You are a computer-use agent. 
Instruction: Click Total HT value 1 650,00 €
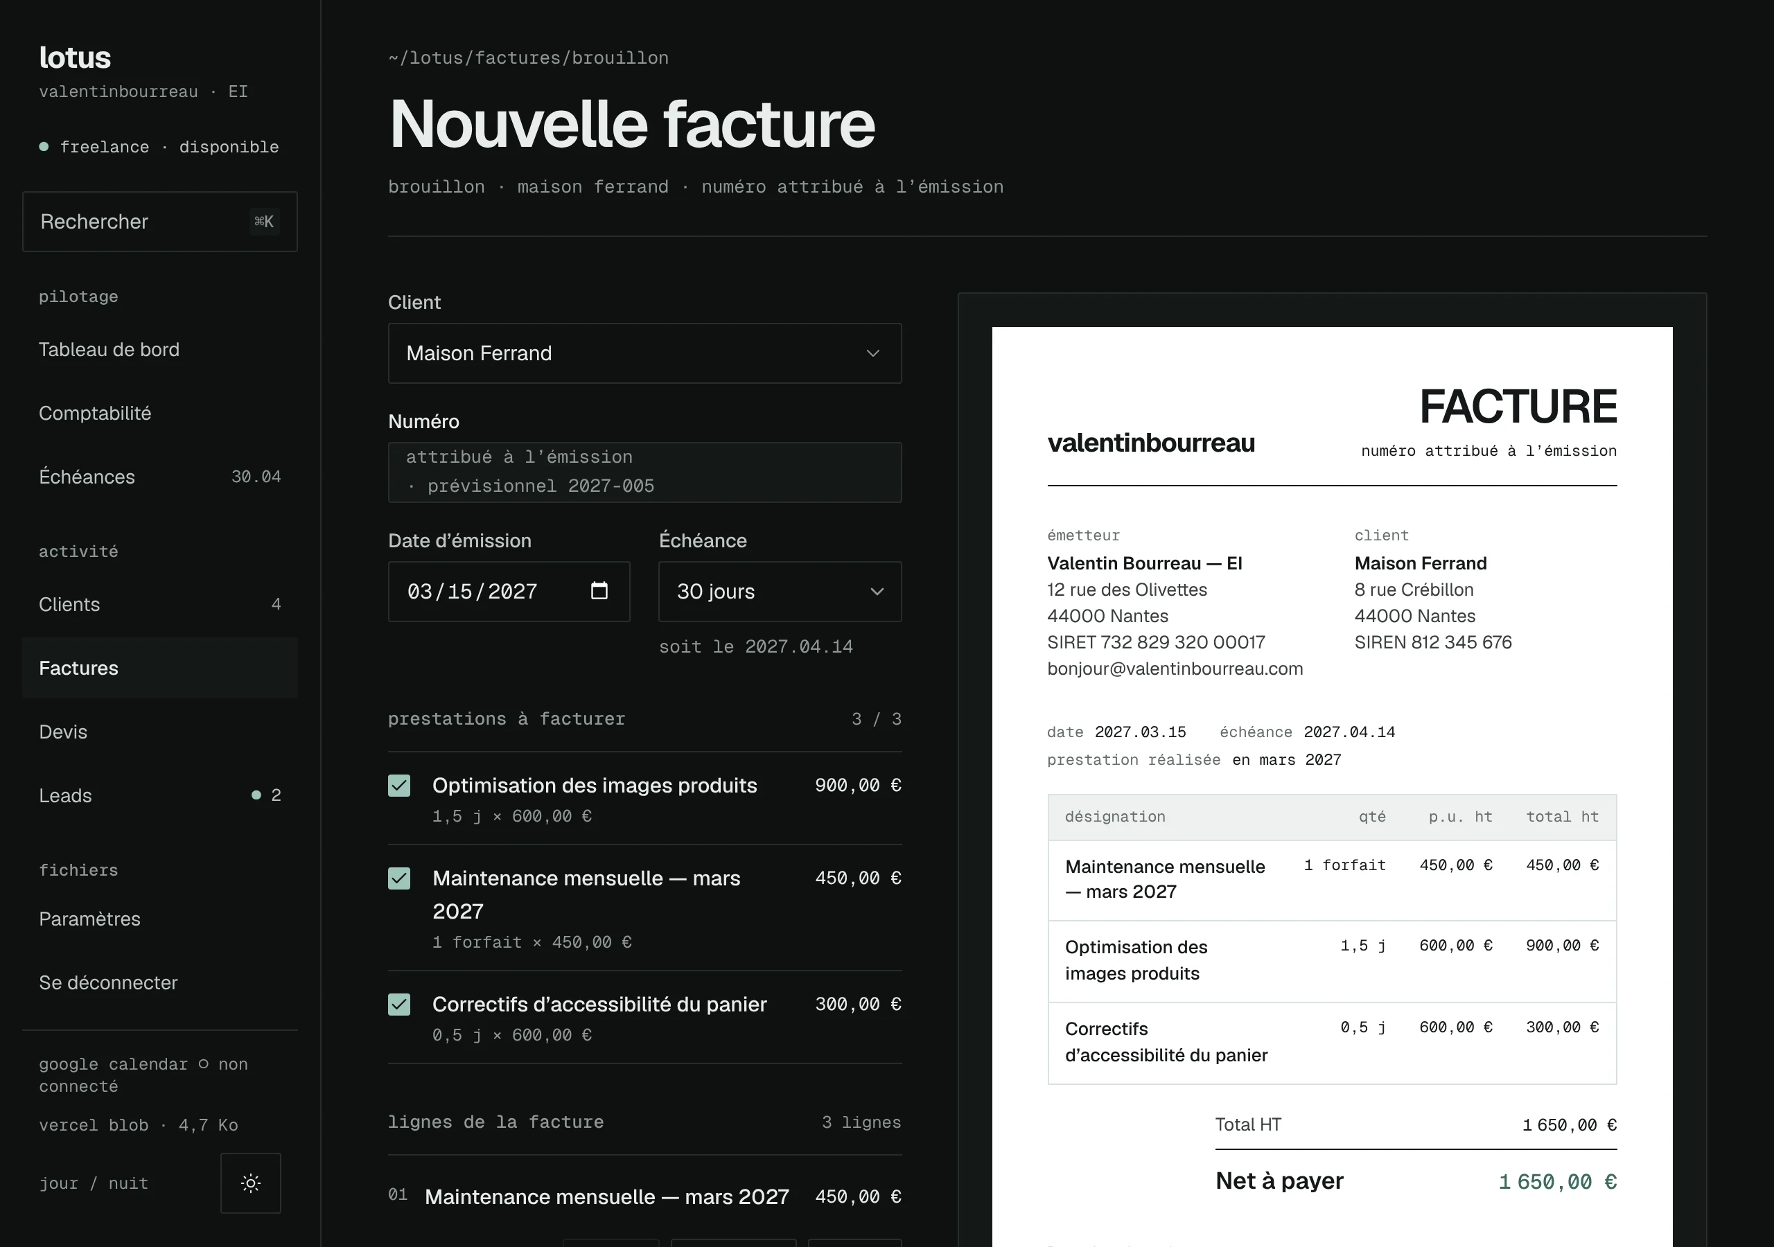click(1570, 1125)
